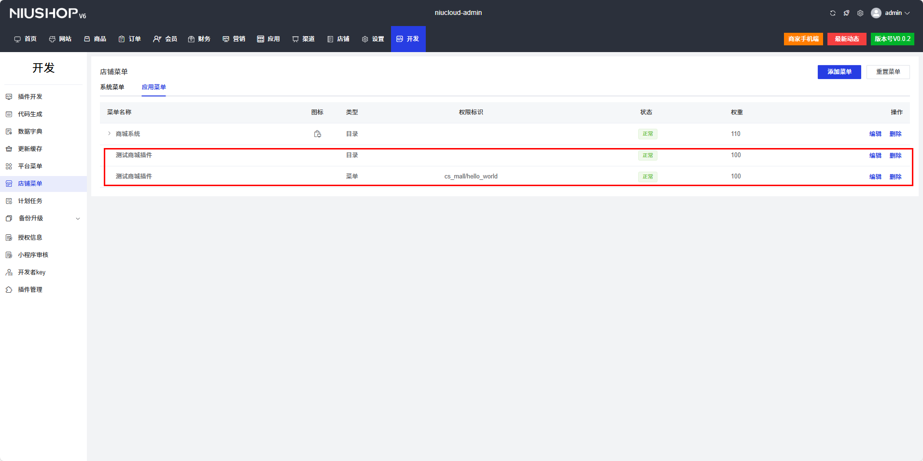Open 插件开发 in the sidebar
Image resolution: width=923 pixels, height=461 pixels.
click(30, 97)
